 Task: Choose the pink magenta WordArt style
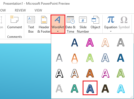90,43
